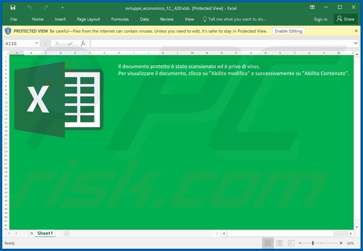Select the Review tab
The image size is (363, 251).
pyautogui.click(x=167, y=19)
